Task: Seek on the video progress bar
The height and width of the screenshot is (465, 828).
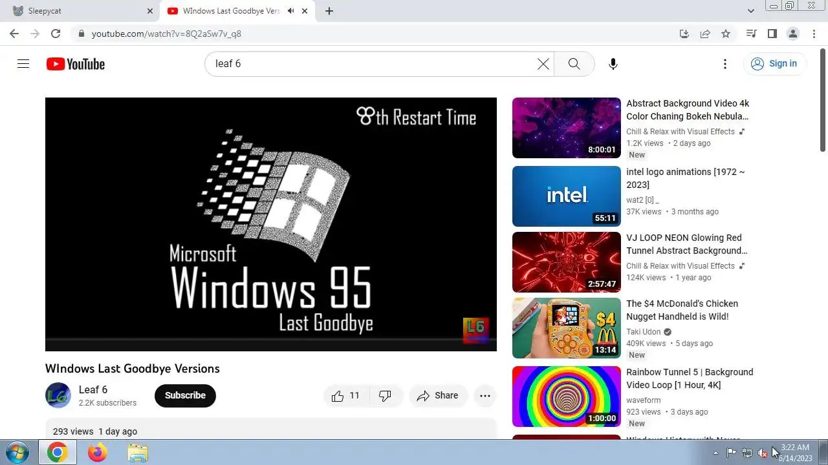Action: (271, 339)
